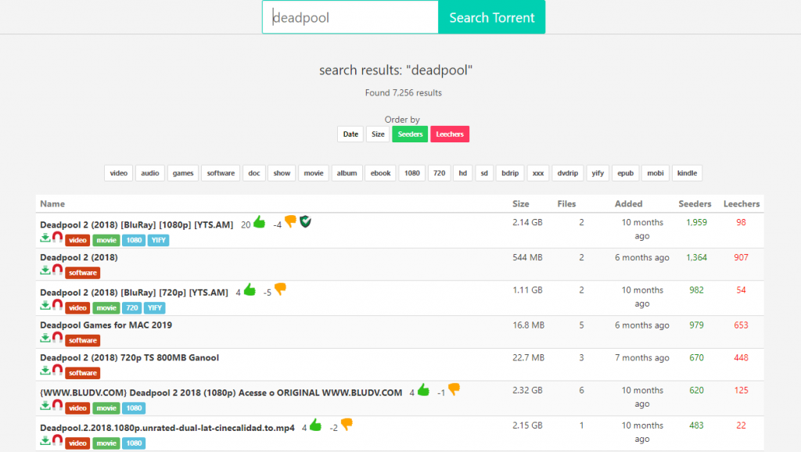This screenshot has width=801, height=452.
Task: Order results by Date
Action: (350, 134)
